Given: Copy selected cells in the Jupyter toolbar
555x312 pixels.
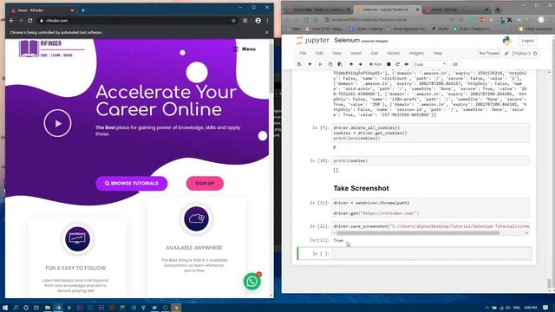Looking at the screenshot, I should pyautogui.click(x=330, y=64).
